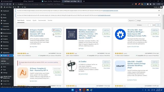The height and width of the screenshot is (92, 164).
Task: Open pending updates icon showing 12
Action: tap(14, 7)
